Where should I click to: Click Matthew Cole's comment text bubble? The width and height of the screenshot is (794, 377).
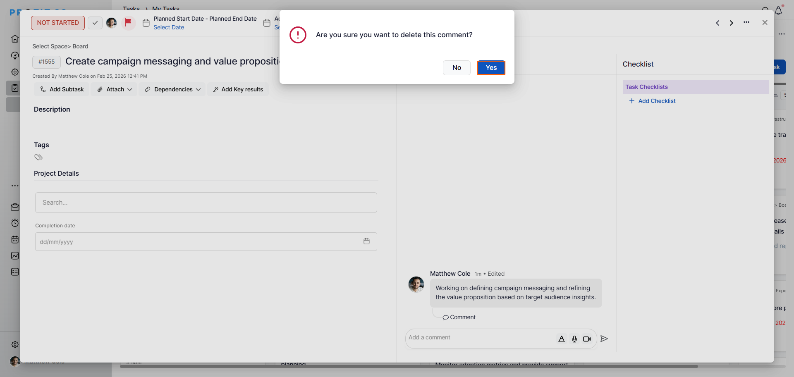pos(516,293)
